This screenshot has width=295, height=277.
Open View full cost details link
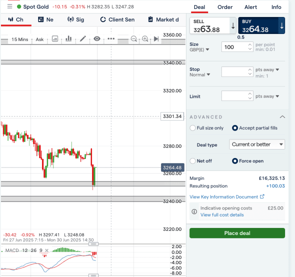(x=222, y=215)
